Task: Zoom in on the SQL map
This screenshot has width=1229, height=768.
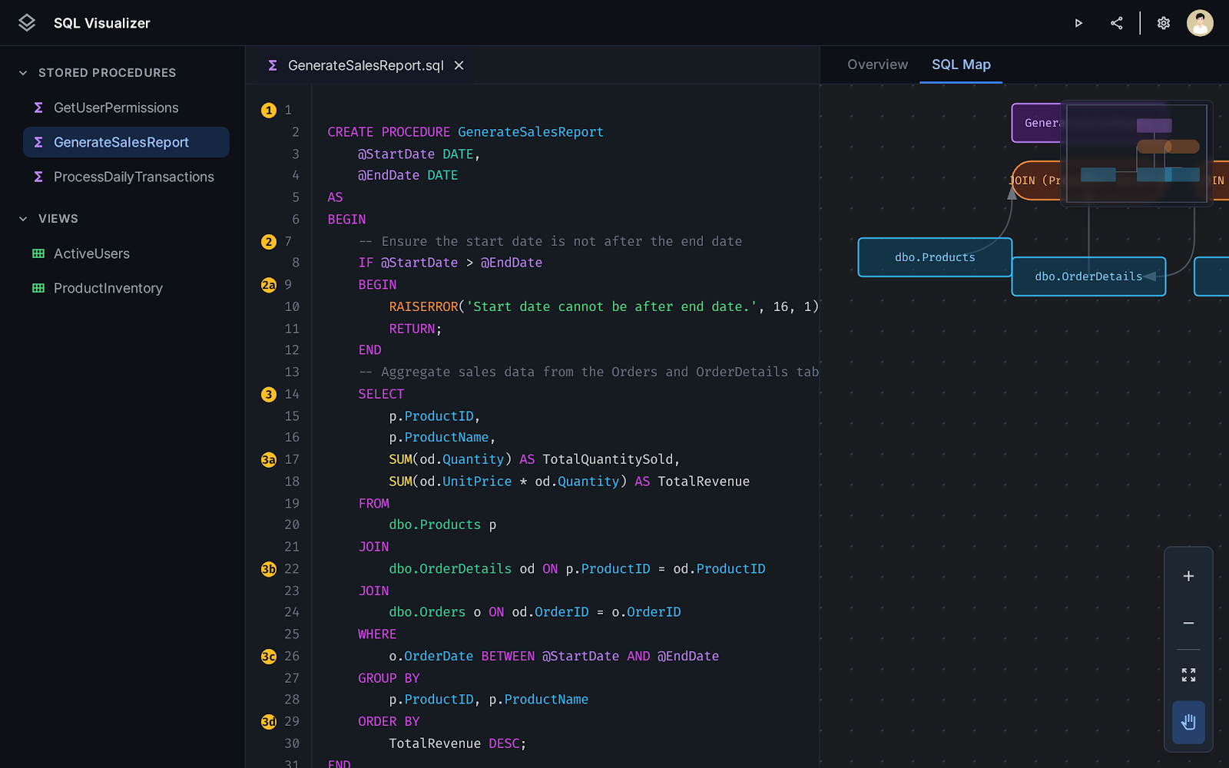Action: [1188, 576]
